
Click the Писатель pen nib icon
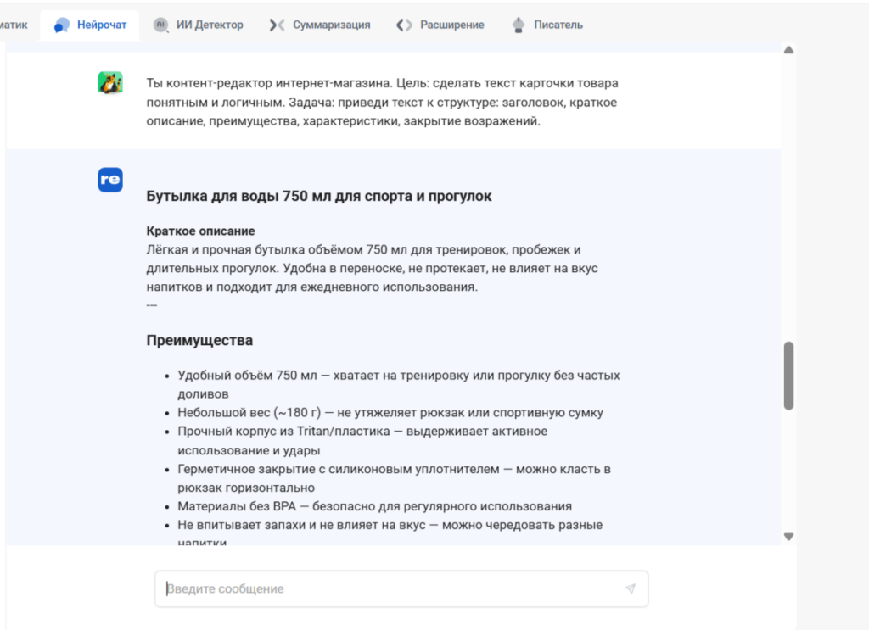[519, 25]
